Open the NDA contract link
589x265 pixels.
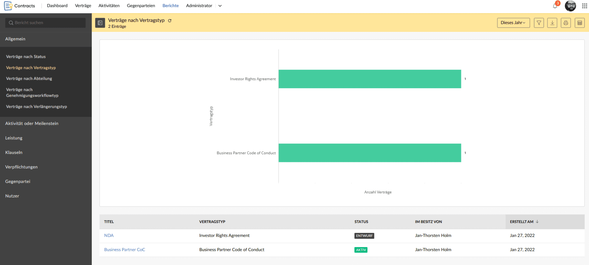[109, 236]
